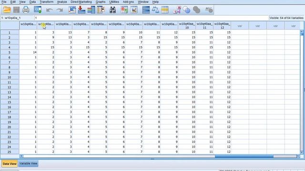Click the first var empty column header
Viewport: 305px width, 171px height.
(x=240, y=26)
